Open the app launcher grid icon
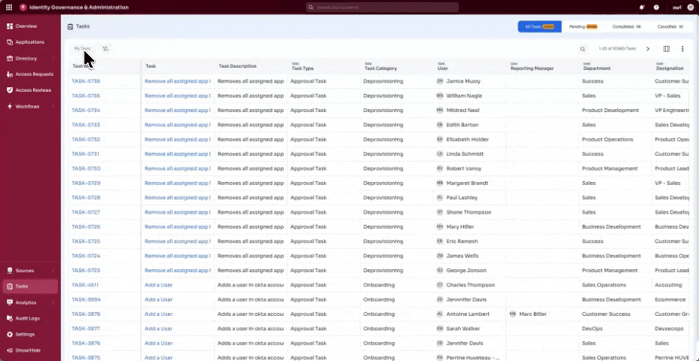 [9, 7]
